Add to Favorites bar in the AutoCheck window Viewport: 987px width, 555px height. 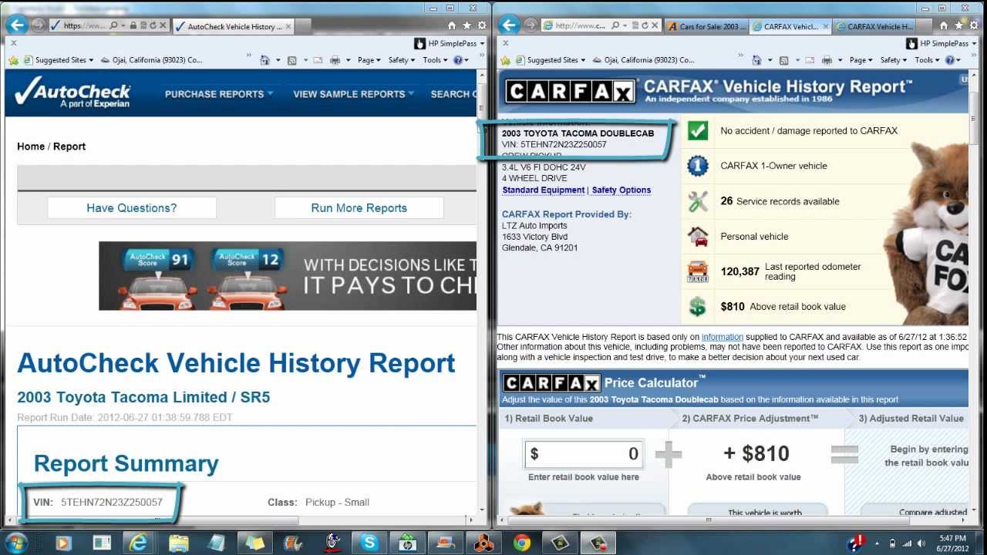[x=13, y=60]
